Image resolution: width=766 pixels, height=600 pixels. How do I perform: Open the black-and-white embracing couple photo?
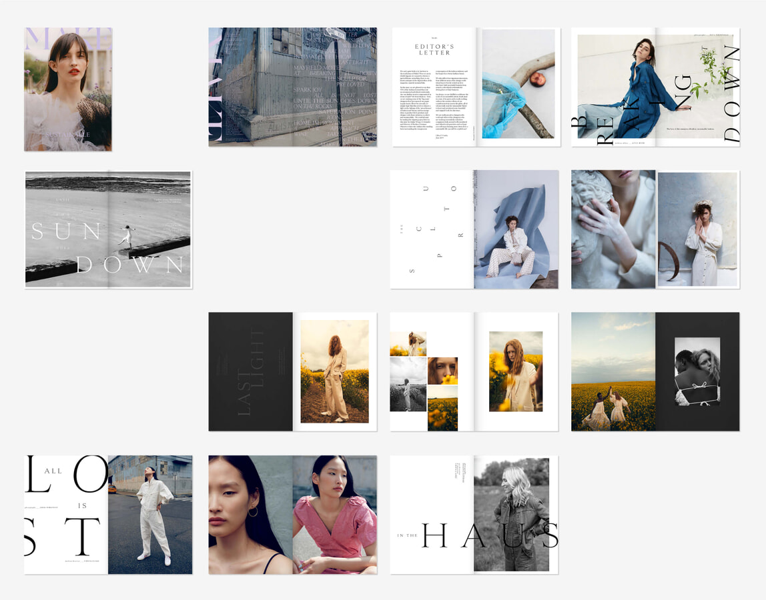(697, 371)
